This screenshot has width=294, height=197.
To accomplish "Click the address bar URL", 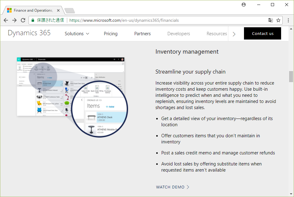I will tap(124, 20).
